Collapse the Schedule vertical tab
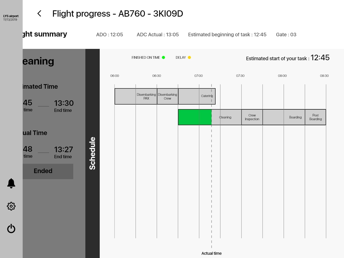 [92, 153]
